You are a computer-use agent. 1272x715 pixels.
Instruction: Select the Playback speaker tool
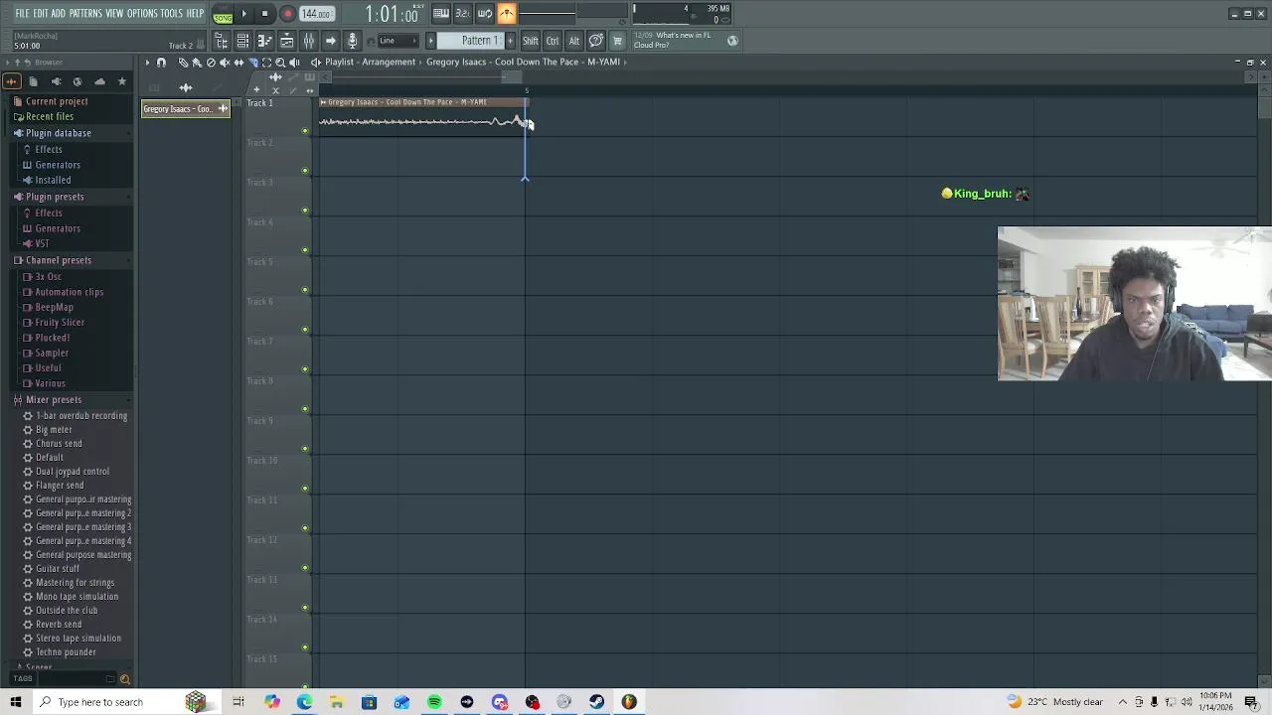pos(294,62)
